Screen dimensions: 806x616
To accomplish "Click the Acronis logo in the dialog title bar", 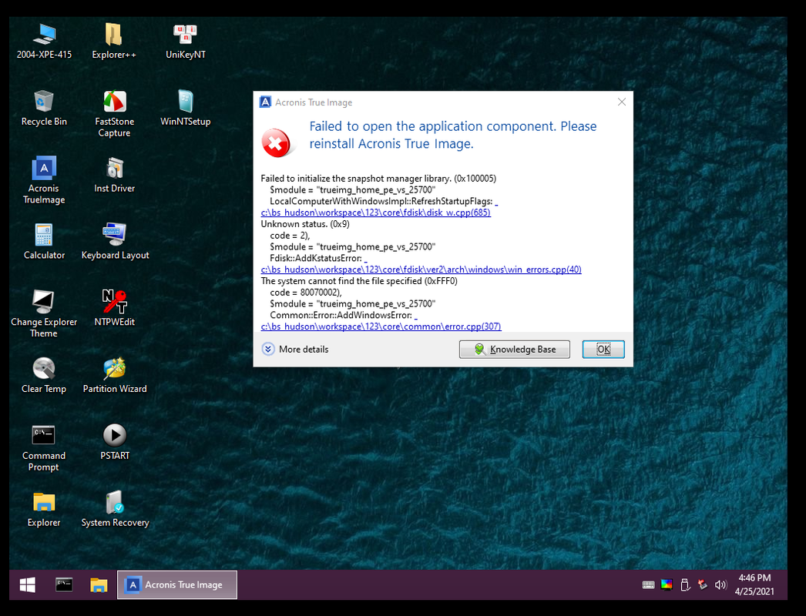I will (x=265, y=102).
